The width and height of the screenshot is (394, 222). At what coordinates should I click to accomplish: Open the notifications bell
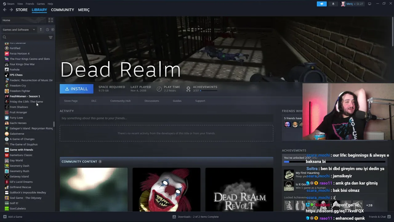[x=333, y=4]
